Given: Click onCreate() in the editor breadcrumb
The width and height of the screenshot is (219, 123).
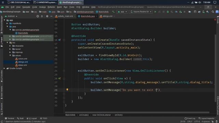Looking at the screenshot, I should click(84, 115).
